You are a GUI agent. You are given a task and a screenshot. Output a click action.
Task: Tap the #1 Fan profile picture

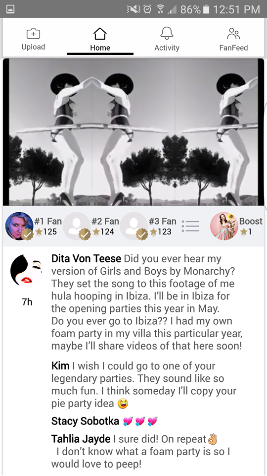[x=19, y=226]
